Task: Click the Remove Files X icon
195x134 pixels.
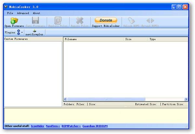Action: (x=80, y=21)
